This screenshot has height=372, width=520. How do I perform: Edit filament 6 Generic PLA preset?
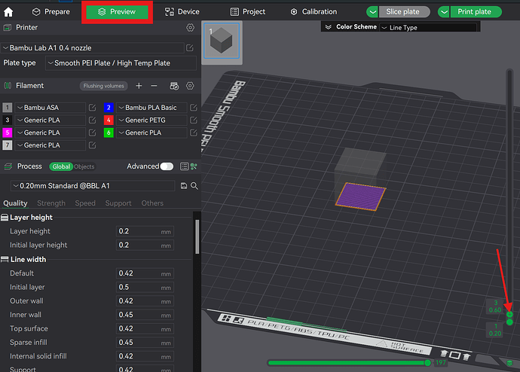pos(194,133)
